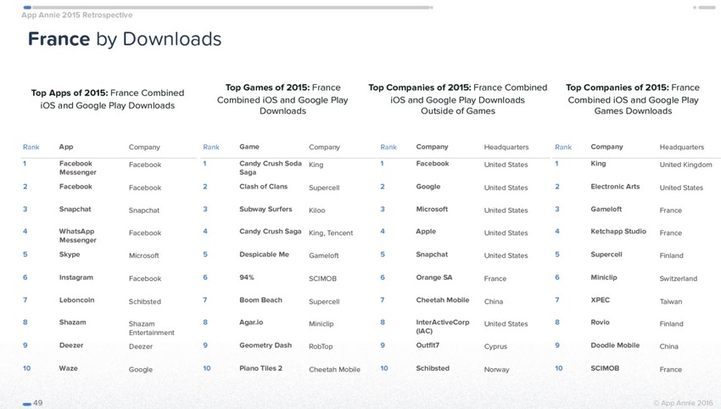Viewport: 721px width, 409px height.
Task: Click 'Kiloo' company cell
Action: pos(317,210)
